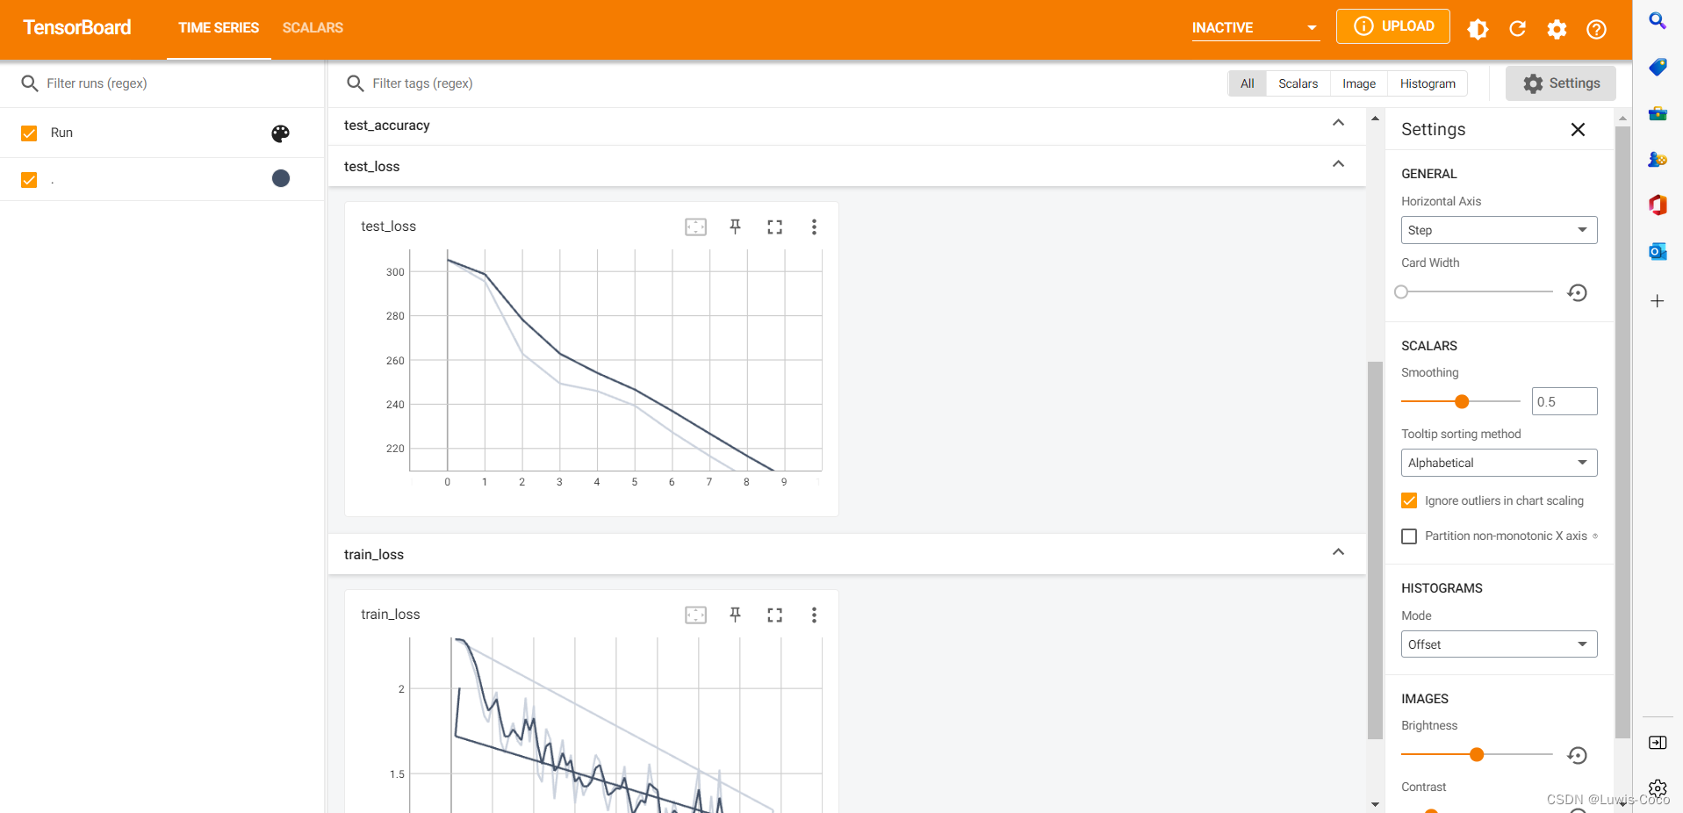The image size is (1683, 813).
Task: Open the Horizontal Axis Step dropdown
Action: coord(1499,230)
